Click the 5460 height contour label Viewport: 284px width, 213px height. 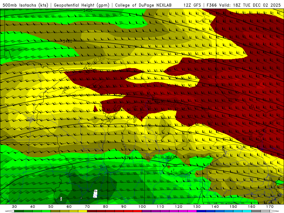[x=67, y=41]
